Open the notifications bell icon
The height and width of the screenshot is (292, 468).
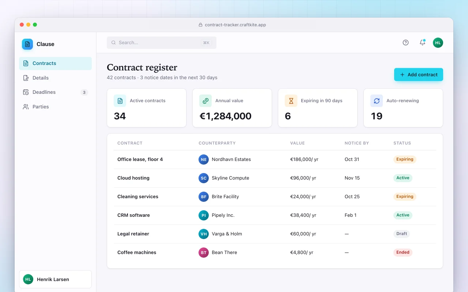pos(422,43)
